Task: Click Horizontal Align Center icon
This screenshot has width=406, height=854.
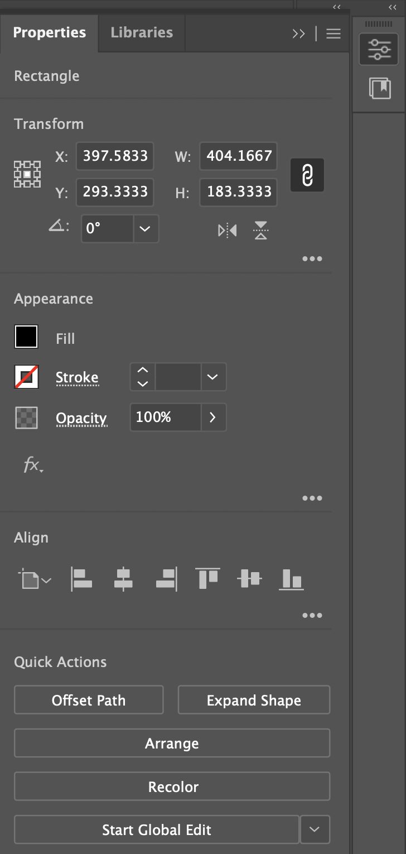Action: tap(123, 579)
